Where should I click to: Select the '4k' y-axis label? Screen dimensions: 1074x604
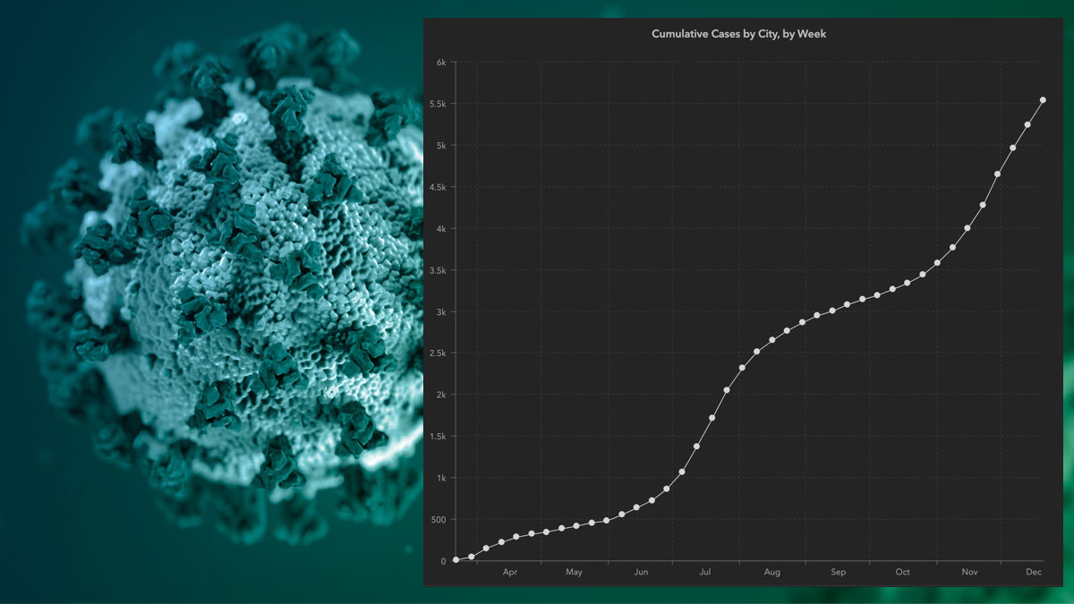point(440,229)
